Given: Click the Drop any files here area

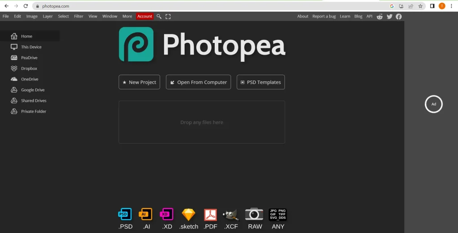Looking at the screenshot, I should point(202,122).
